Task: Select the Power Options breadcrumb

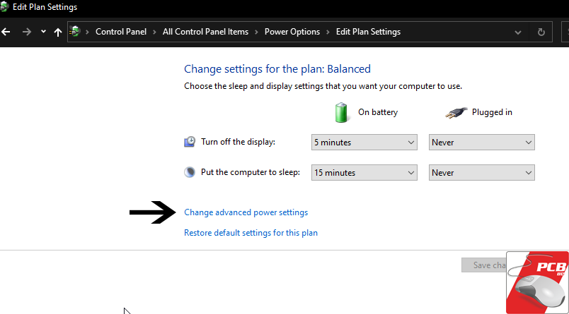Action: pyautogui.click(x=292, y=32)
